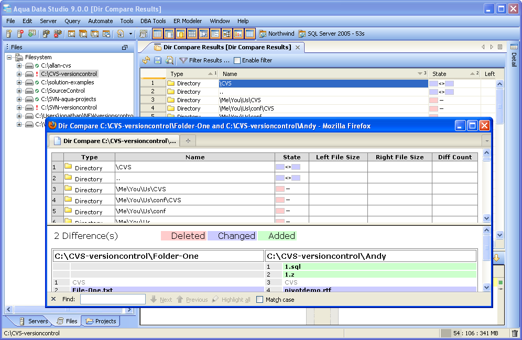This screenshot has height=340, width=522.
Task: Click the table icon with green circle
Action: [32, 34]
